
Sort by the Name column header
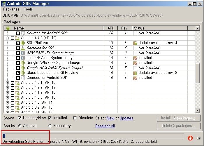coord(53,28)
